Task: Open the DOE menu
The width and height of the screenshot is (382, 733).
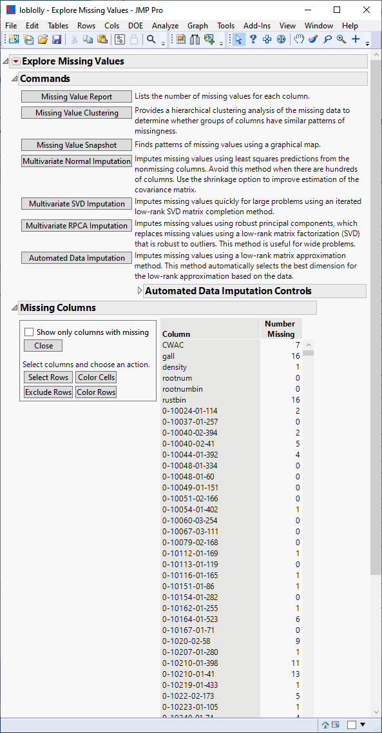Action: [x=135, y=26]
